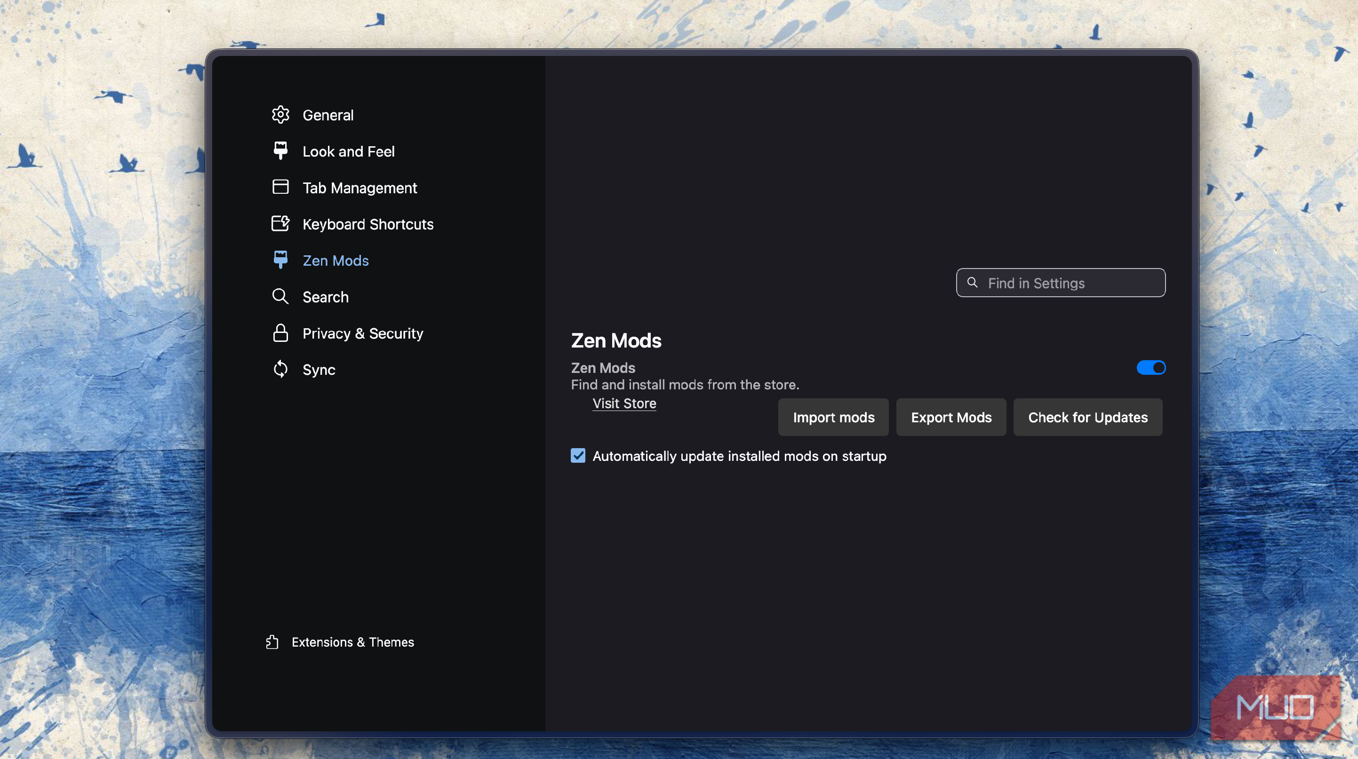Click the General gear icon
This screenshot has width=1358, height=759.
click(x=280, y=115)
